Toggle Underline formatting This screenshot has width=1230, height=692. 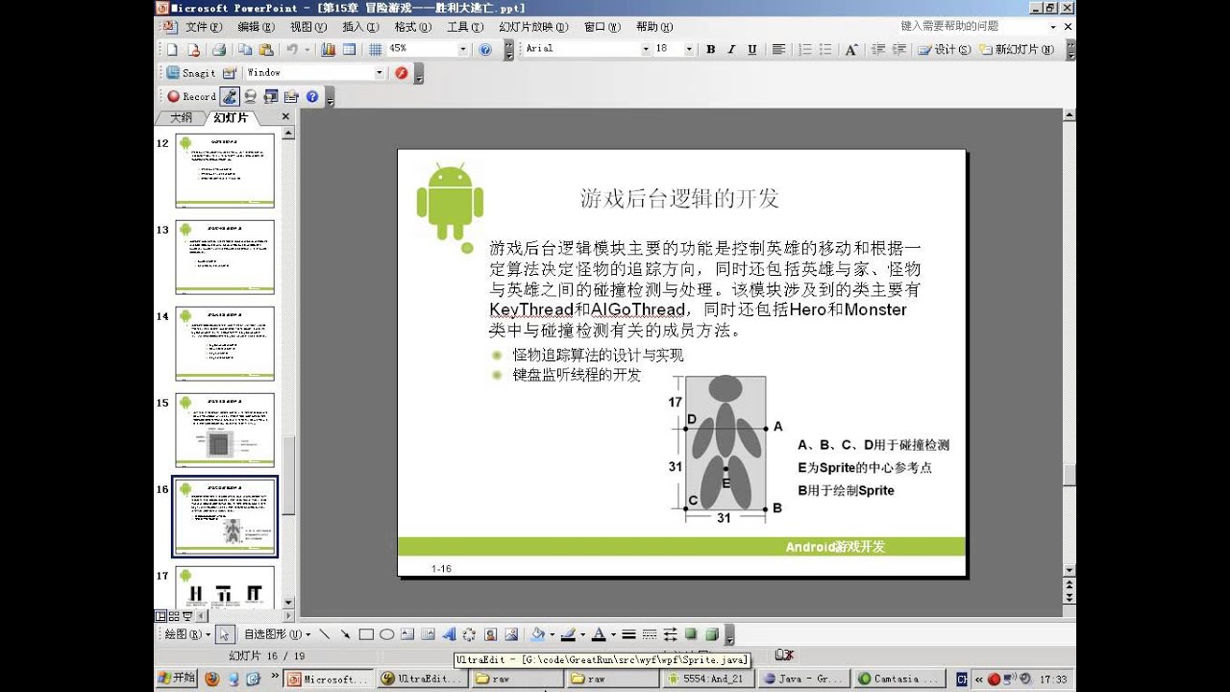click(752, 49)
